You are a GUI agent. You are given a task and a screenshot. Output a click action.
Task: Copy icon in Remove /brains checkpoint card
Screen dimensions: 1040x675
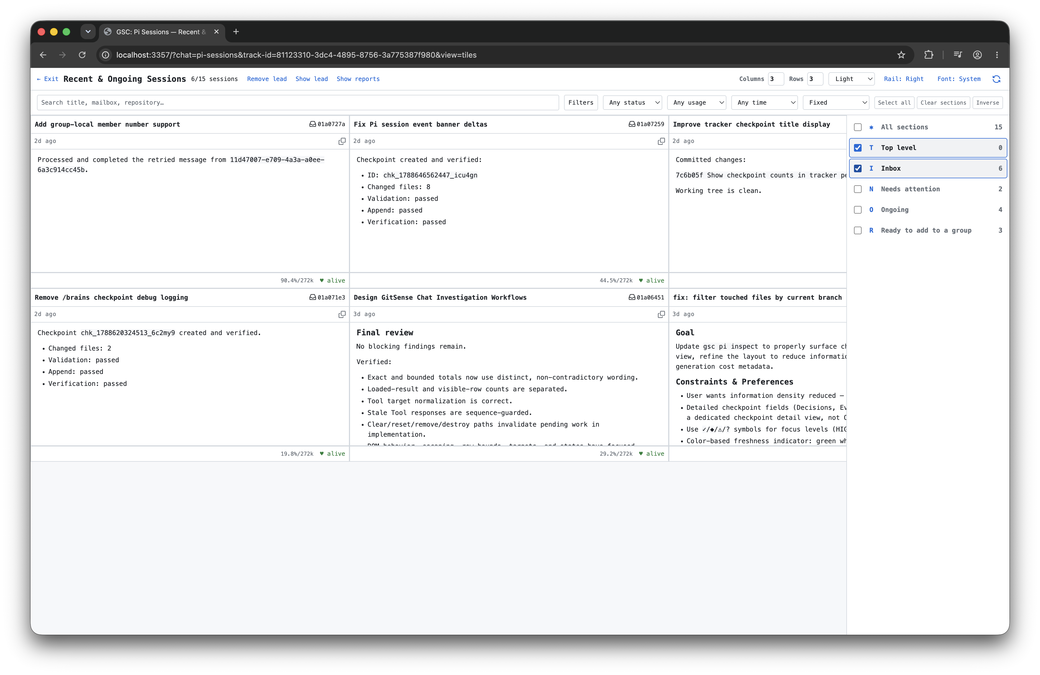(342, 314)
